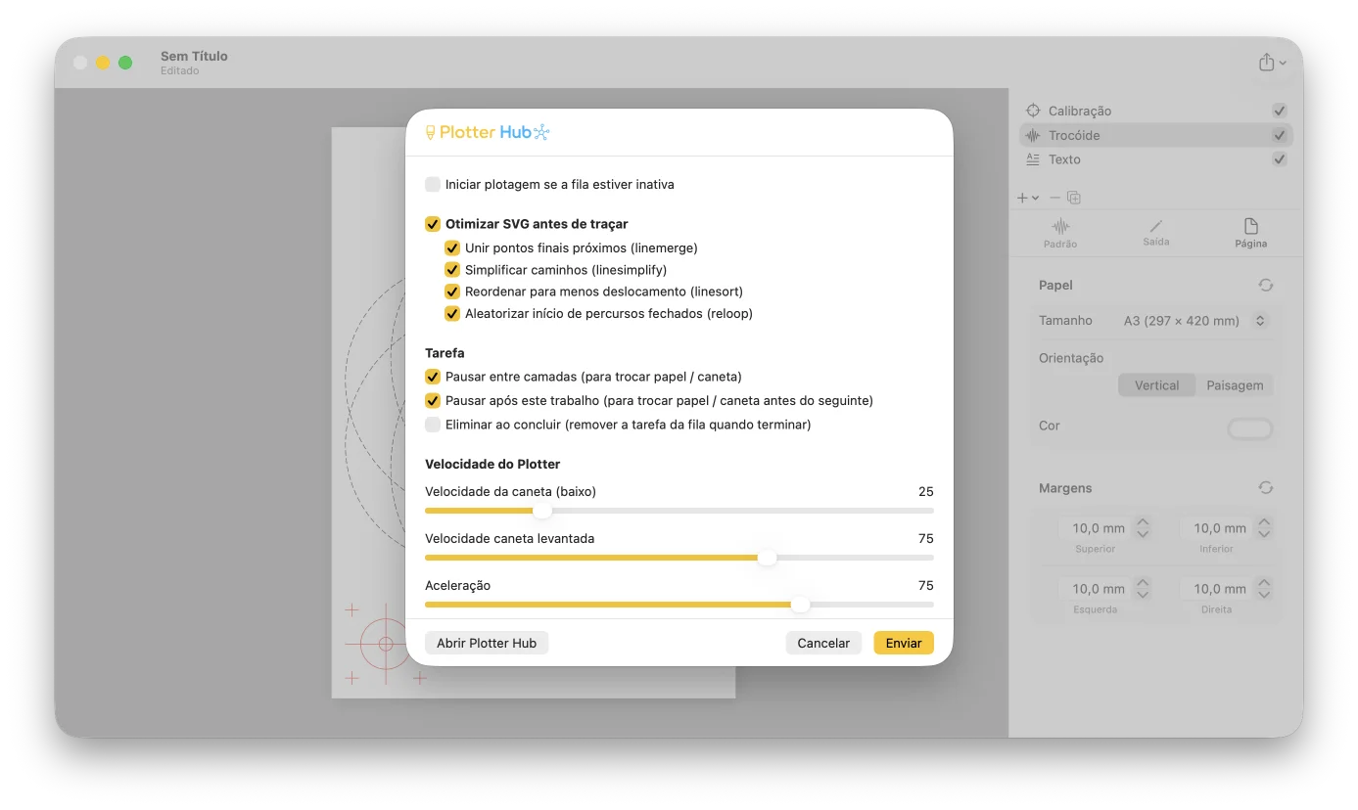
Task: Switch to the Padrão tab
Action: (x=1060, y=233)
